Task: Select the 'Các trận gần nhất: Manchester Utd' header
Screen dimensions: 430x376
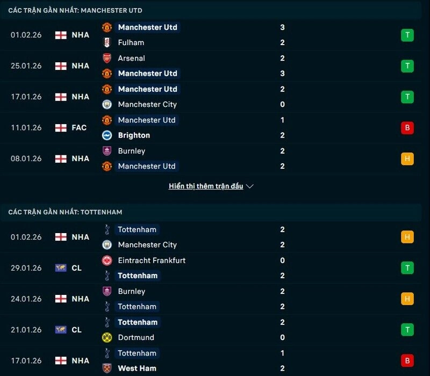Action: pos(75,11)
